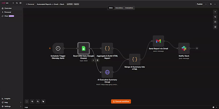Viewport: 219px width, 109px height.
Task: Toggle the right side panel icon
Action: point(215,27)
